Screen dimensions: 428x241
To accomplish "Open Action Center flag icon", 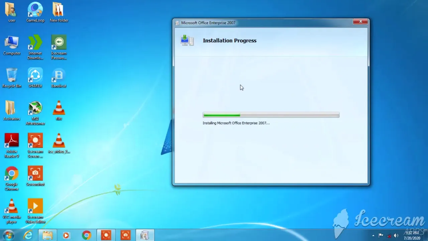I will (x=381, y=235).
